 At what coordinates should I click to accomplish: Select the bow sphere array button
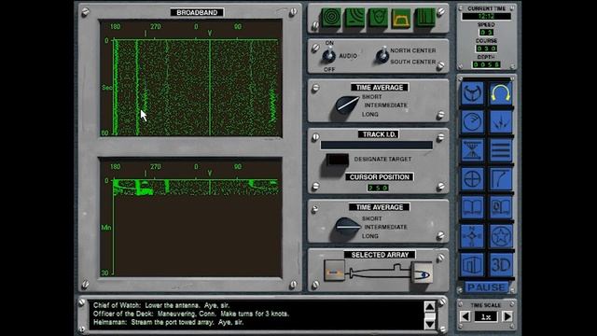(422, 273)
